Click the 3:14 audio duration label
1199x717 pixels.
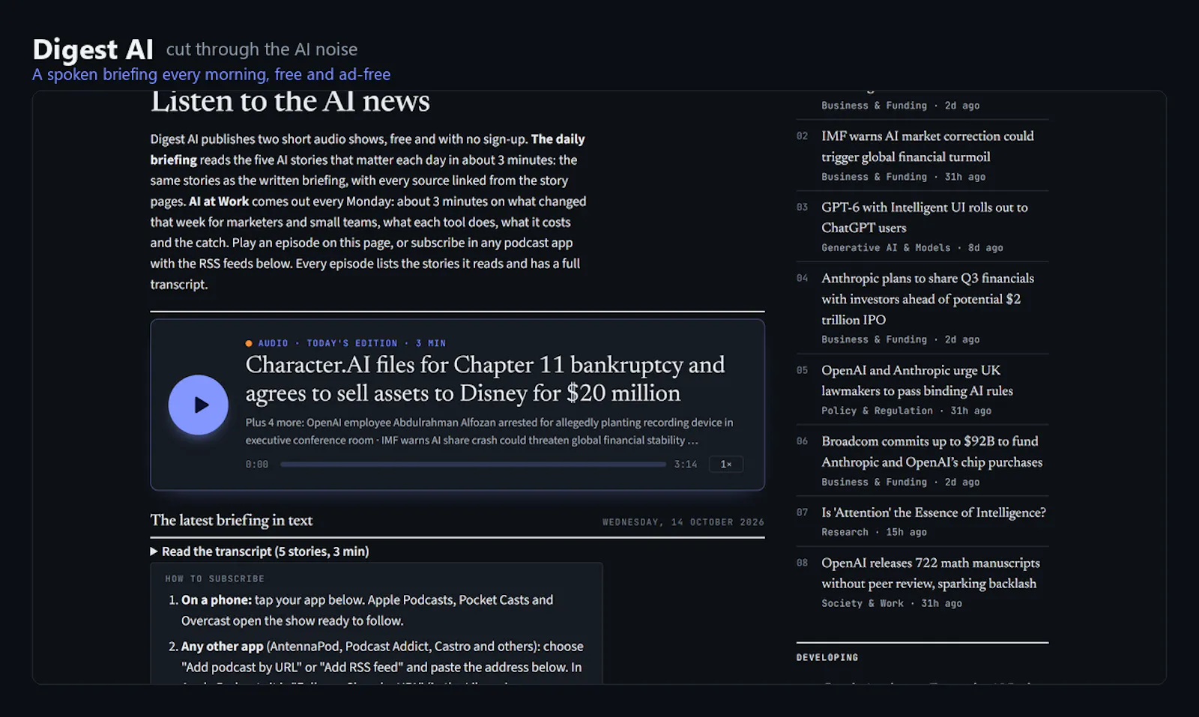(x=686, y=465)
